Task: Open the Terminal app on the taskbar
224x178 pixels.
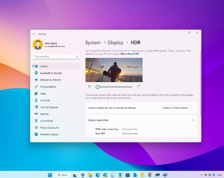Action: pyautogui.click(x=157, y=175)
